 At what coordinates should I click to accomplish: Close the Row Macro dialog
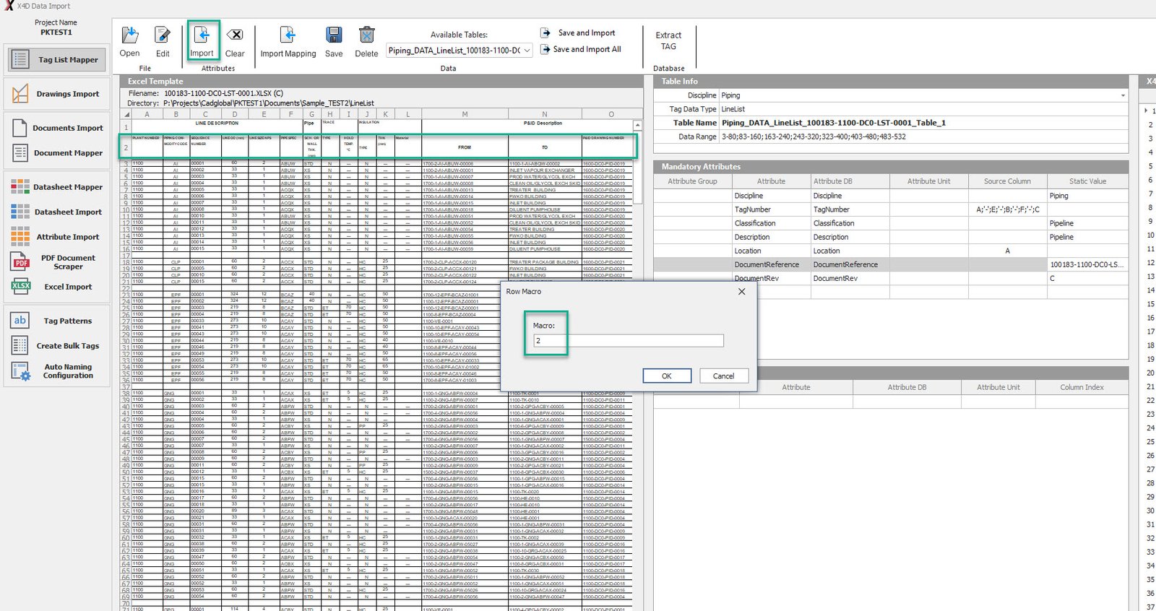coord(741,292)
